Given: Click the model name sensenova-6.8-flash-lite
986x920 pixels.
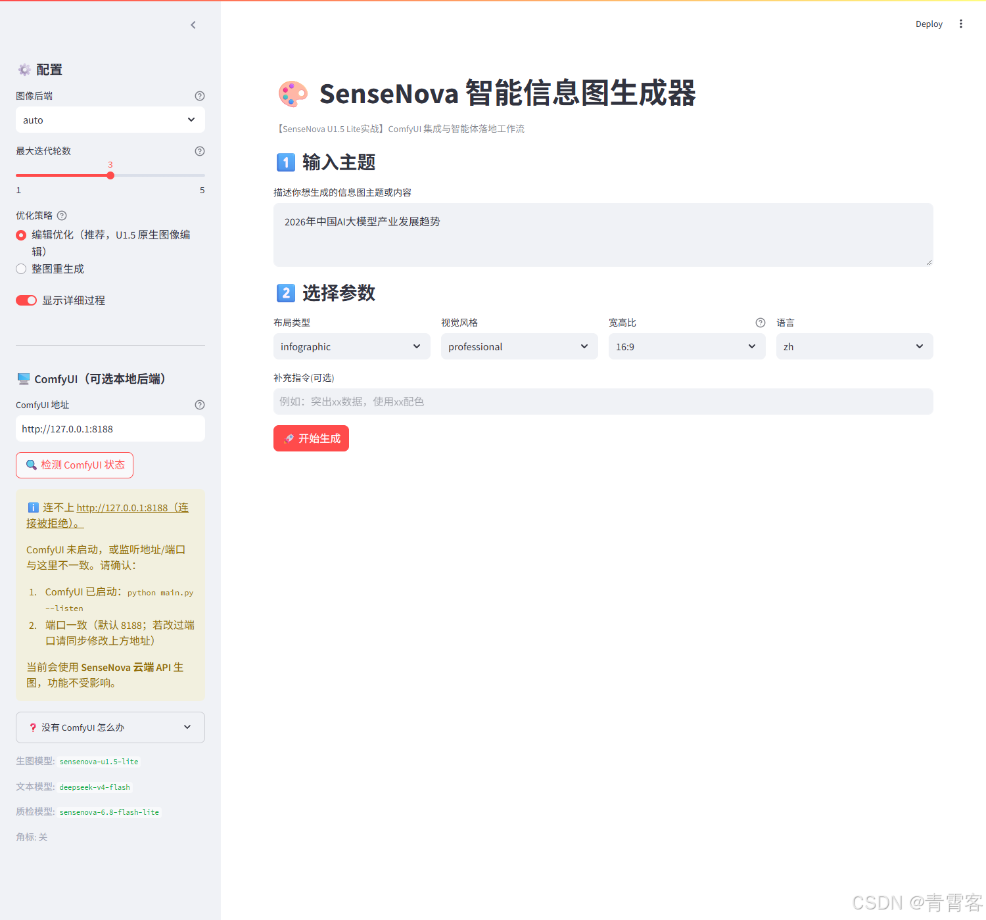Looking at the screenshot, I should point(109,812).
